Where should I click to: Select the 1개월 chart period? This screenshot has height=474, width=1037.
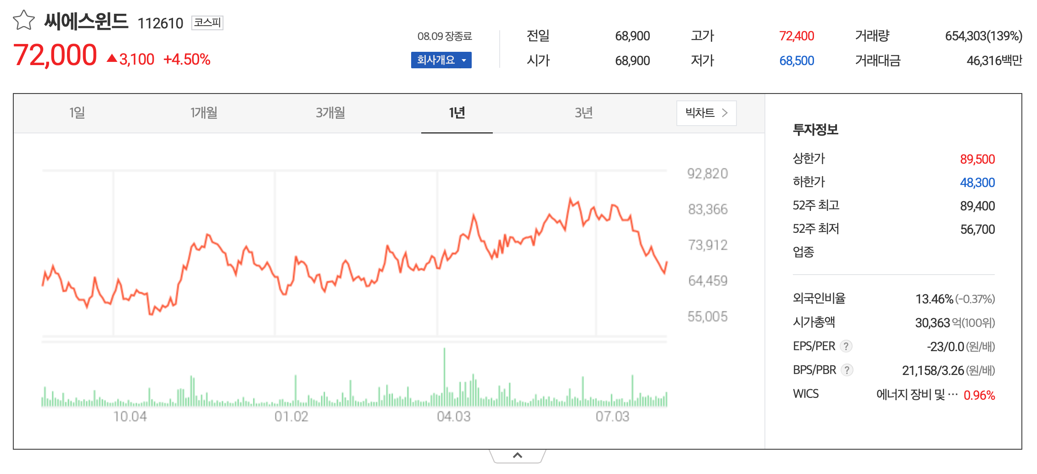coord(204,112)
